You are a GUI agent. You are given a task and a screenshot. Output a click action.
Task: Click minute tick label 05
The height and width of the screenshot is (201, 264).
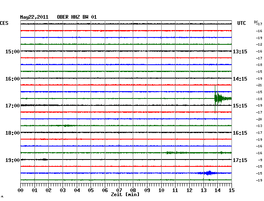click(x=91, y=190)
